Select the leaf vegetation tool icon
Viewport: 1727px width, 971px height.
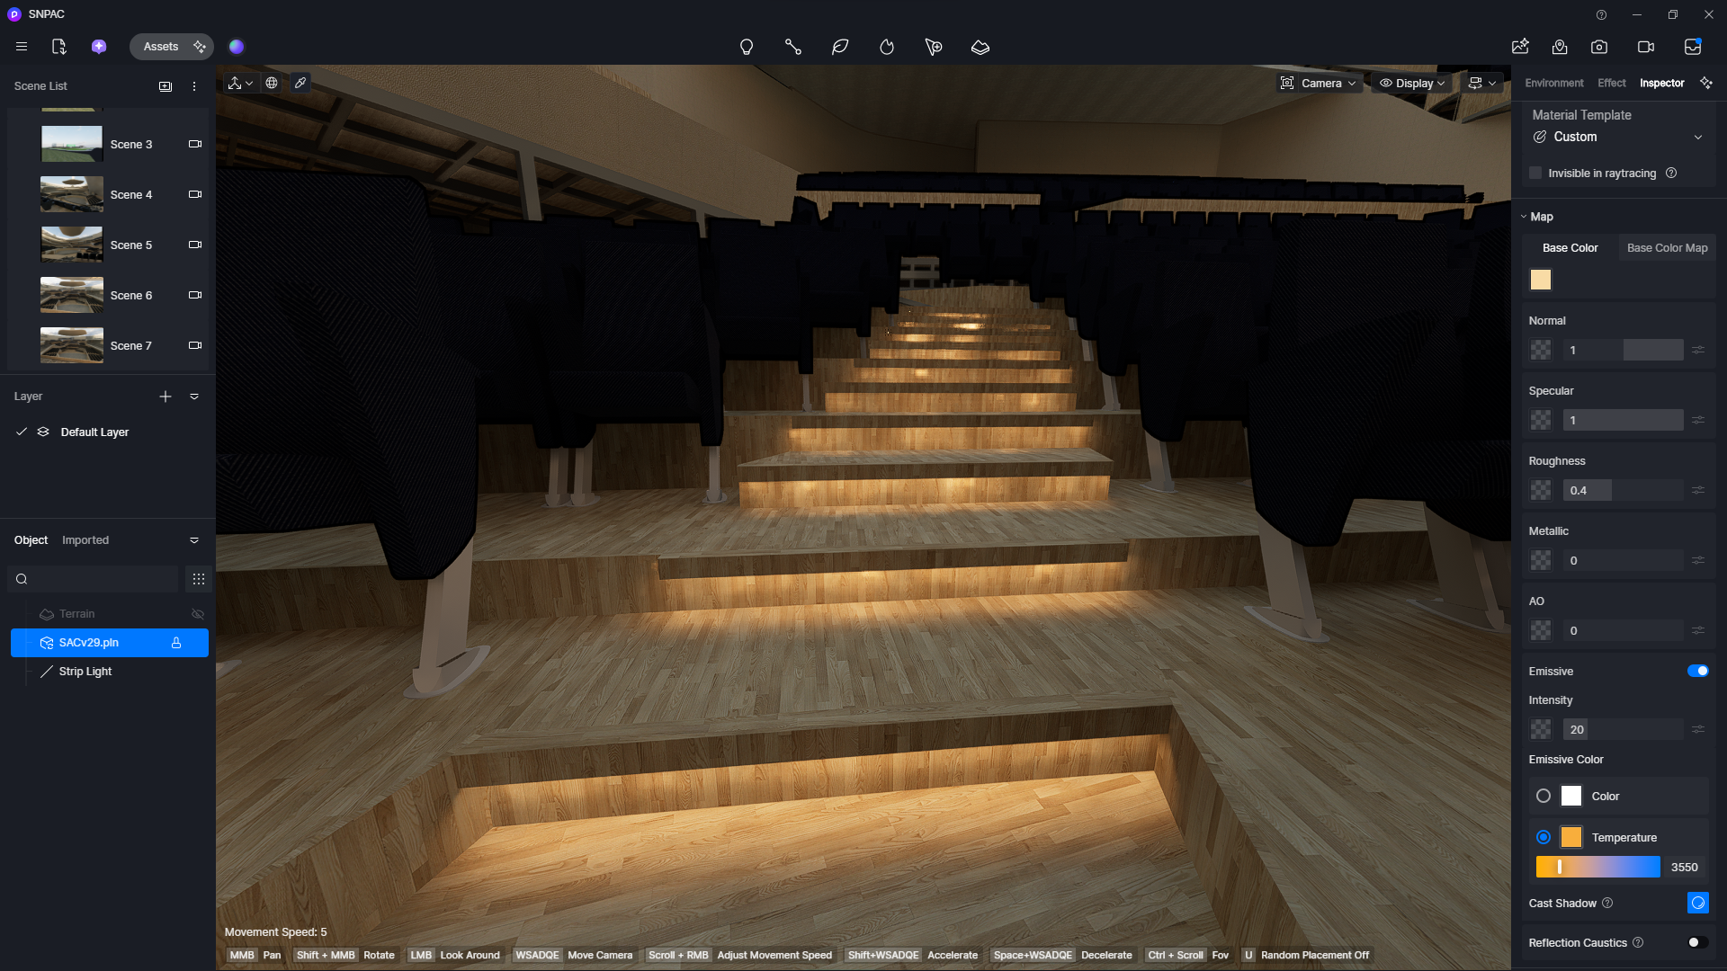(840, 47)
